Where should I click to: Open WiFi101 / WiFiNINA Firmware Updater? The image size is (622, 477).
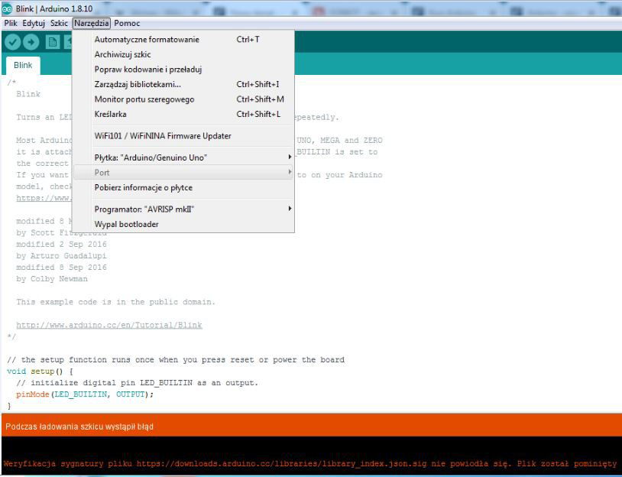[x=183, y=136]
